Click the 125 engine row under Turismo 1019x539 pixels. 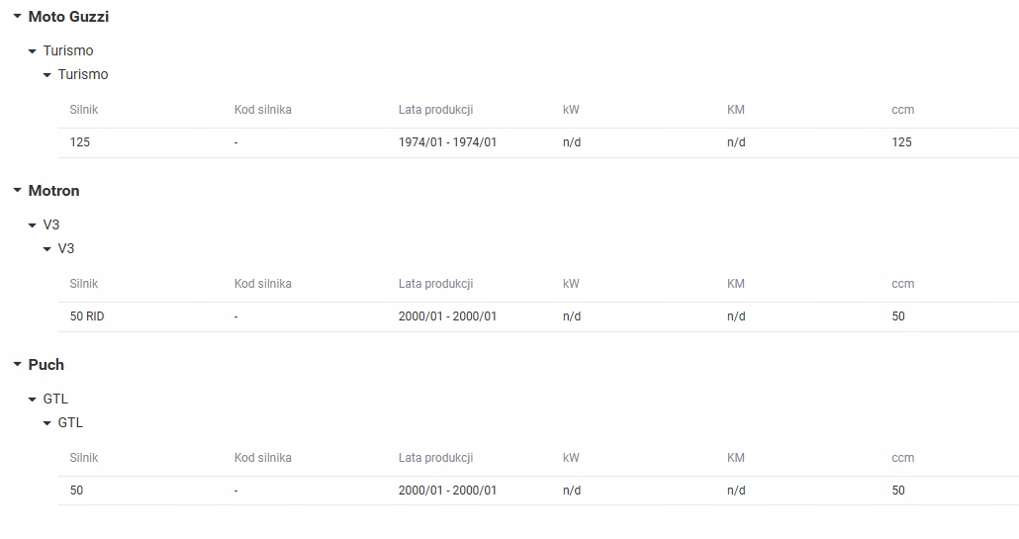[539, 142]
